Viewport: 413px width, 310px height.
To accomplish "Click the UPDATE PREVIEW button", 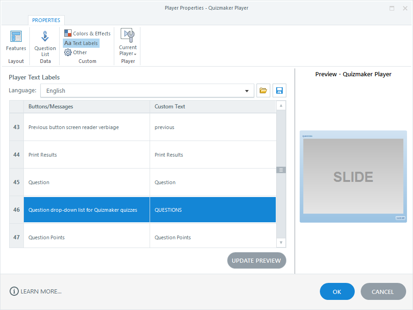I will click(x=257, y=260).
